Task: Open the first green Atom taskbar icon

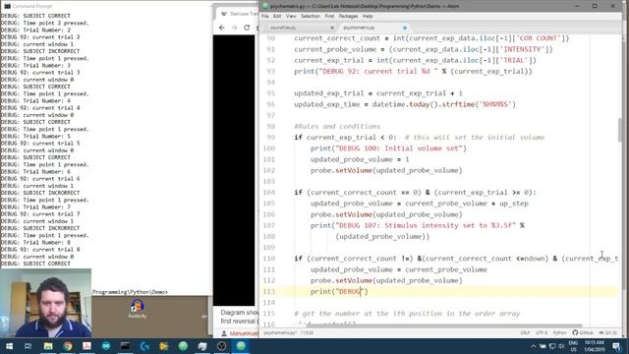Action: (x=183, y=346)
